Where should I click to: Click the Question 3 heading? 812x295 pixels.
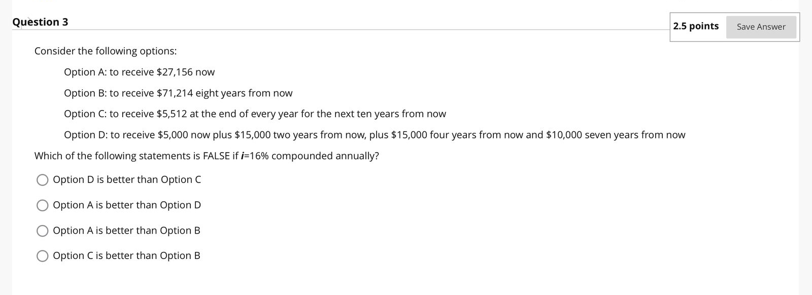(40, 22)
